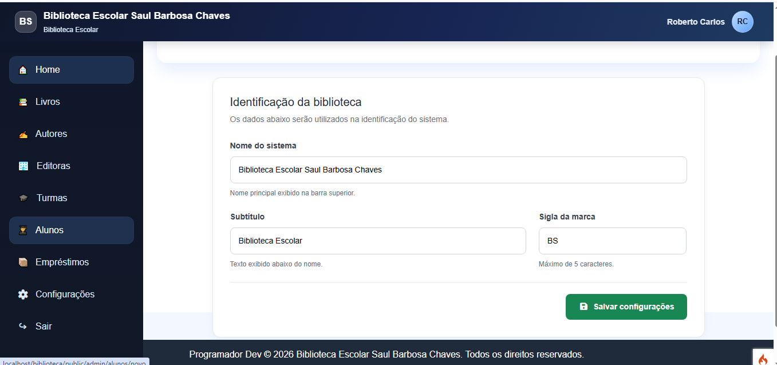Viewport: 777px width, 365px height.
Task: Click the Configurações gear icon
Action: click(x=23, y=295)
